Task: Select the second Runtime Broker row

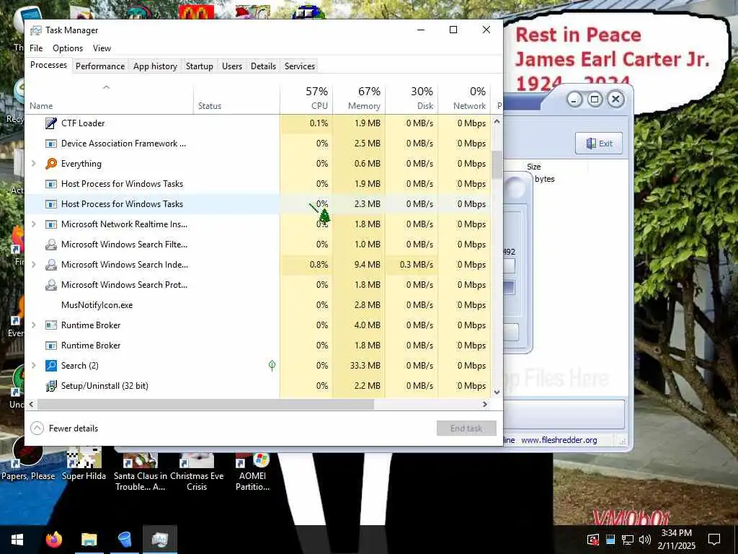Action: pyautogui.click(x=258, y=346)
